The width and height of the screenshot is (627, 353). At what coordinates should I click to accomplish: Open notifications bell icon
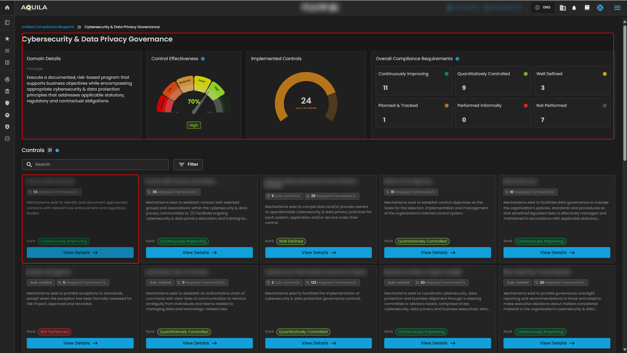[x=574, y=8]
